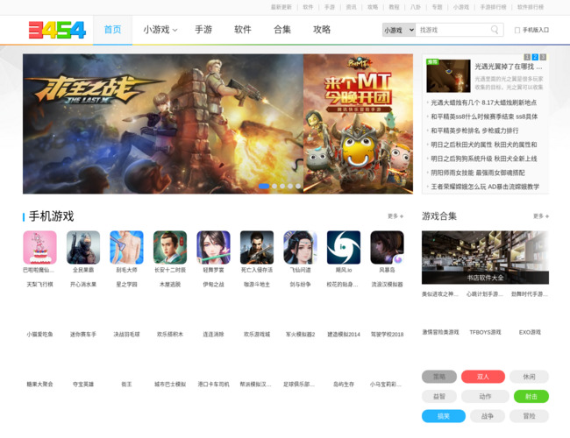Switch news panel to page 1
Screen dimensions: 570x438
coord(527,57)
